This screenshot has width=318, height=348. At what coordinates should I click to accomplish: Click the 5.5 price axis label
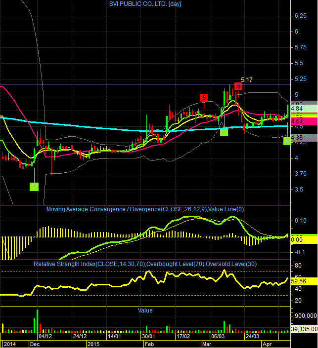(299, 63)
